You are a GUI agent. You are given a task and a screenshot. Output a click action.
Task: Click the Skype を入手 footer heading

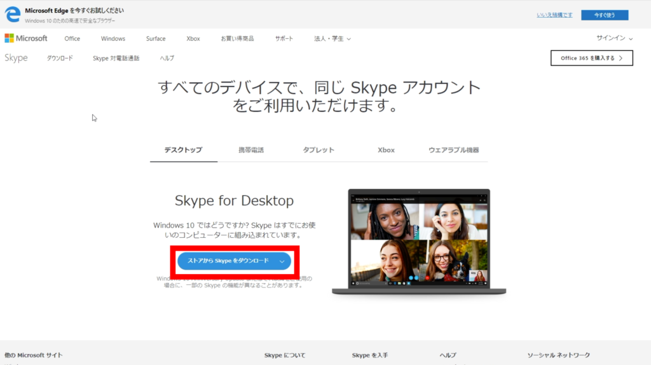[370, 355]
